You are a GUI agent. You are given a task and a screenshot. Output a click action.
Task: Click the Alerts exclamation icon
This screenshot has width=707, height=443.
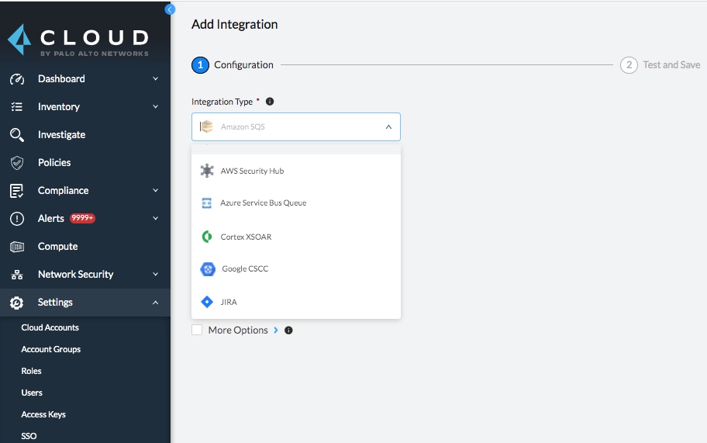(17, 219)
